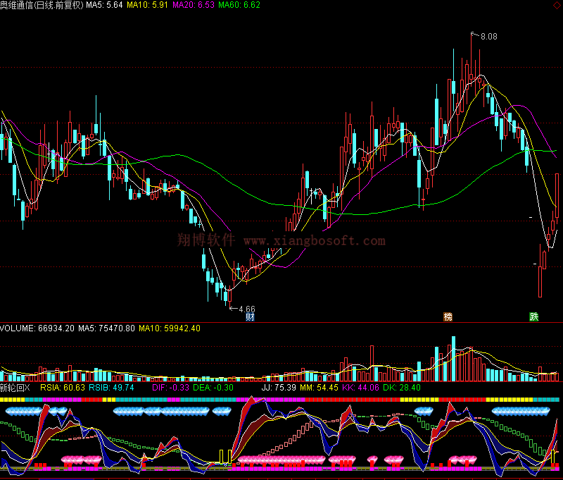Select the 奥维通信(日线.前复权) chart title
This screenshot has width=563, height=480.
[42, 5]
